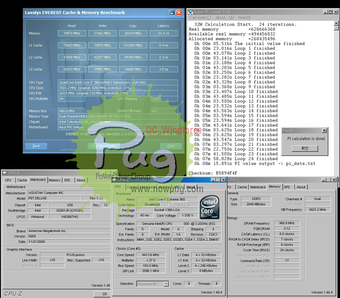The width and height of the screenshot is (340, 298).
Task: Click the L1 Cache Read value 70603 MB/s
Action: click(72, 45)
